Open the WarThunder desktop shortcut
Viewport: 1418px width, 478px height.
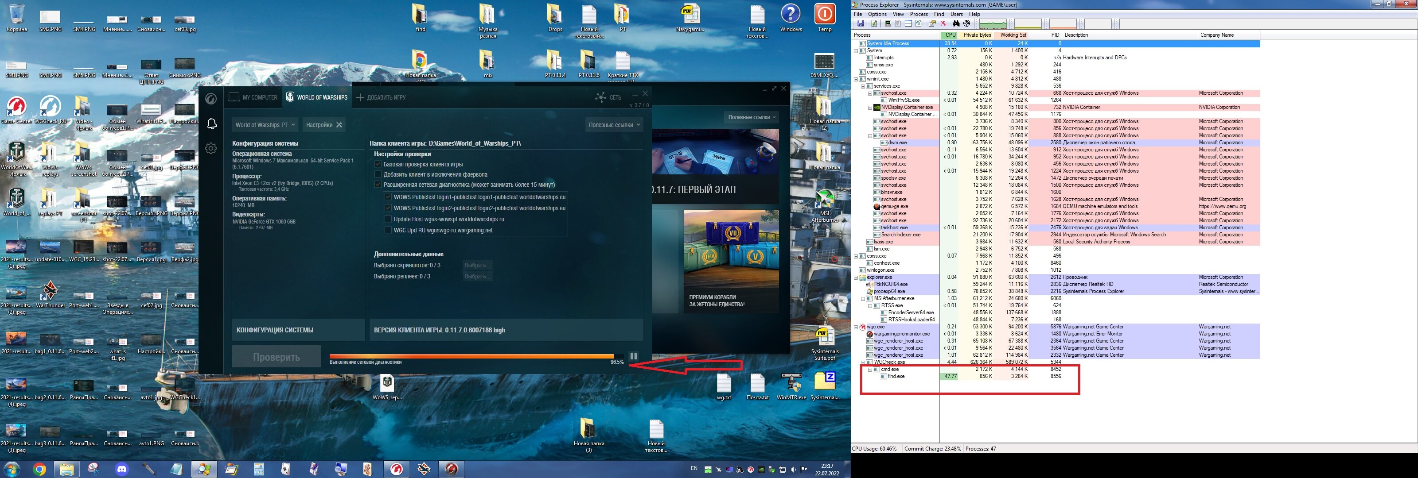50,294
